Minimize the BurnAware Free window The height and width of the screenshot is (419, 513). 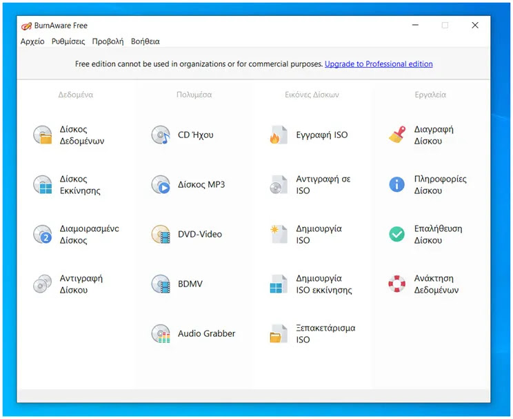pos(415,26)
